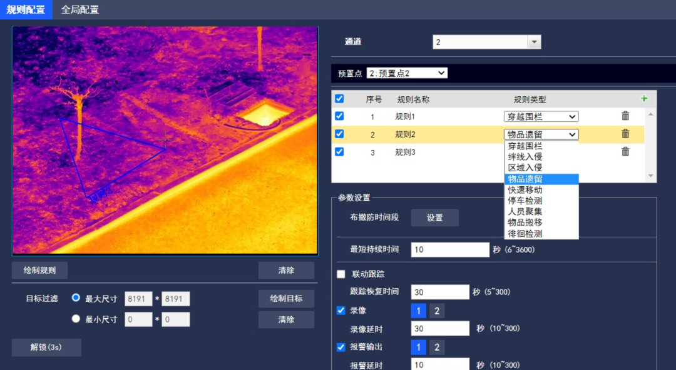
Task: Select the 规则配置 tab
Action: pos(26,9)
